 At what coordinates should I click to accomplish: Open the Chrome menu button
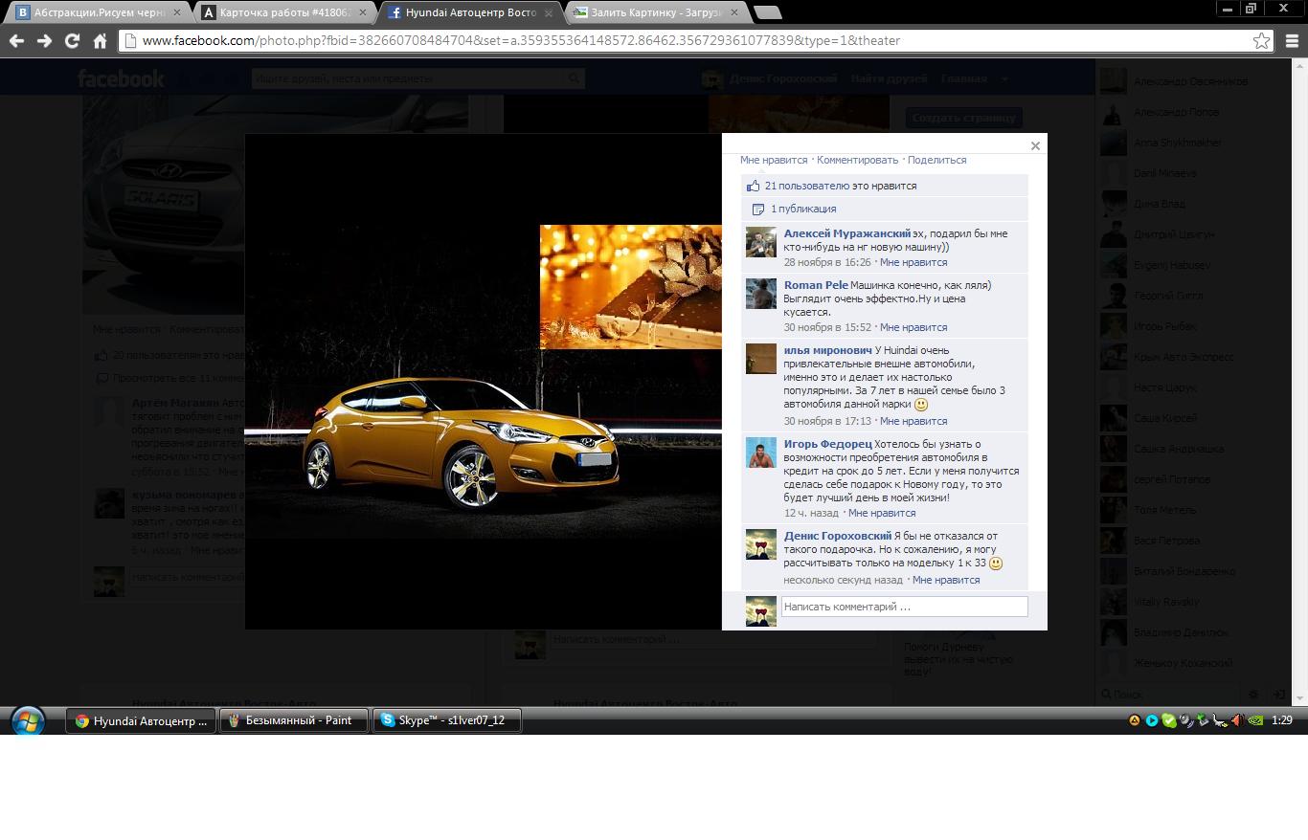(x=1292, y=41)
